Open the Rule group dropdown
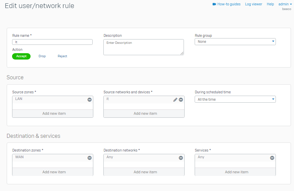The image size is (294, 191). (235, 42)
